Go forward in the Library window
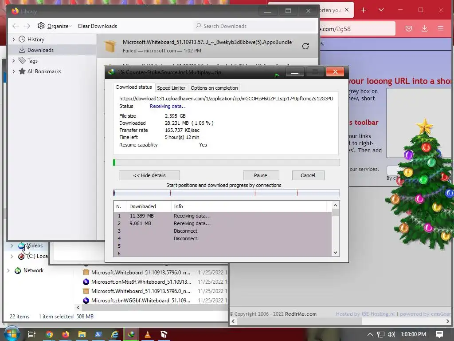Screen dimensions: 454x341 point(27,26)
